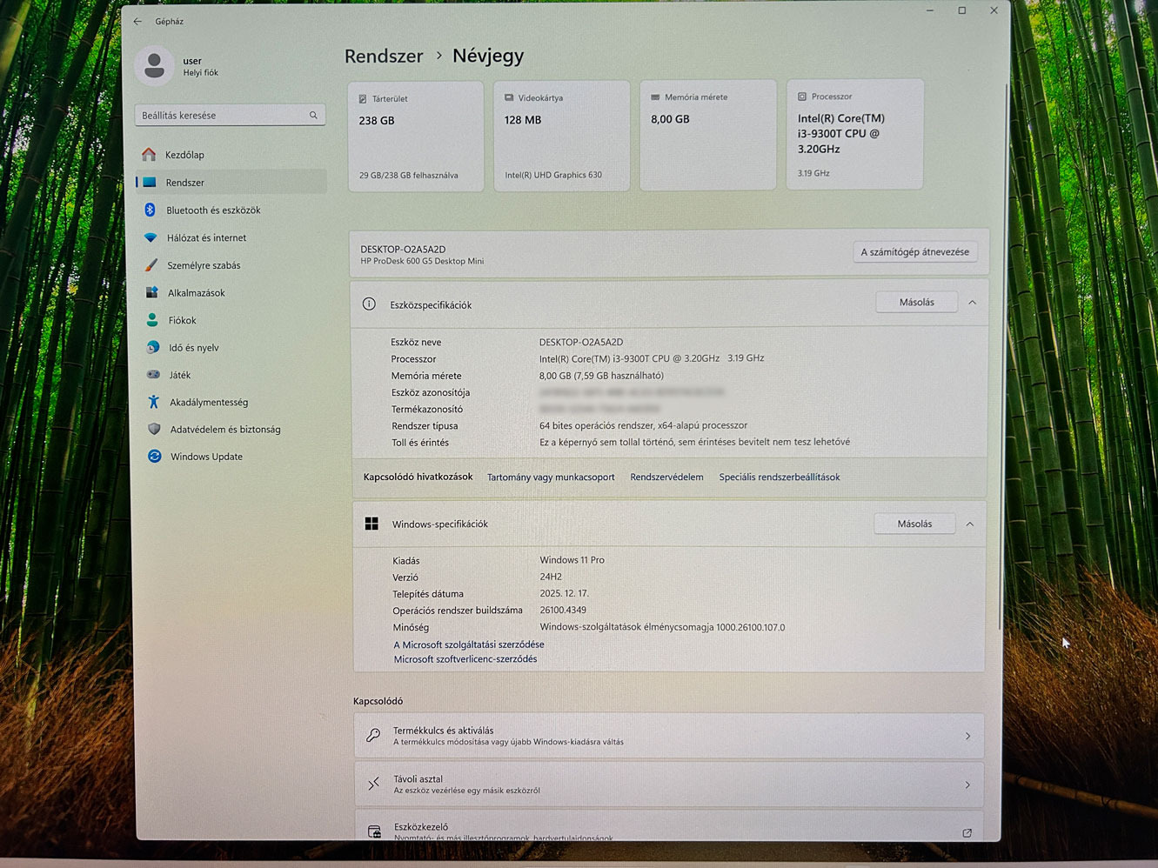Click the key icon for Termékkulcs és aktiválás

[373, 735]
